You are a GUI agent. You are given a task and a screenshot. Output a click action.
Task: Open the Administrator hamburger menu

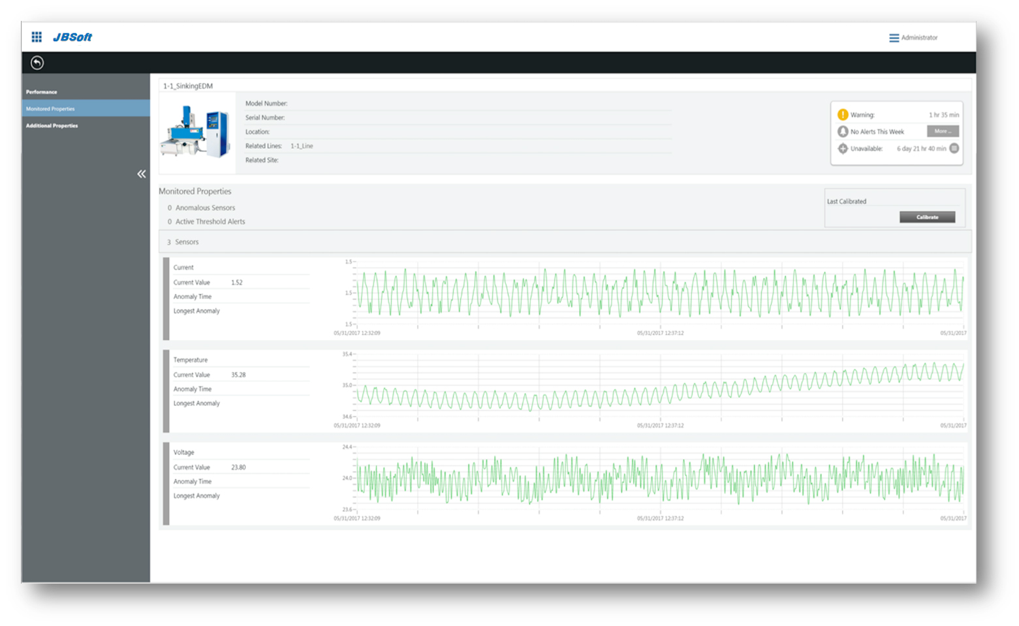pos(894,38)
